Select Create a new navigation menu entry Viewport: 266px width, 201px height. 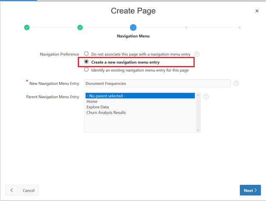coord(86,61)
